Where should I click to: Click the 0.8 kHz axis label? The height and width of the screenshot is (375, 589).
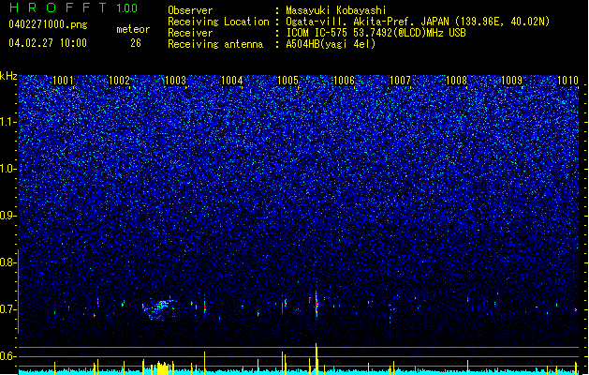tap(8, 262)
